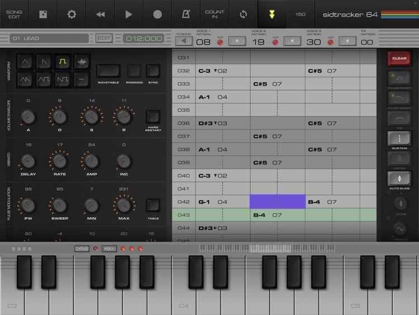Click the vibrato Amp knob
Image resolution: width=419 pixels, height=315 pixels.
pos(92,161)
